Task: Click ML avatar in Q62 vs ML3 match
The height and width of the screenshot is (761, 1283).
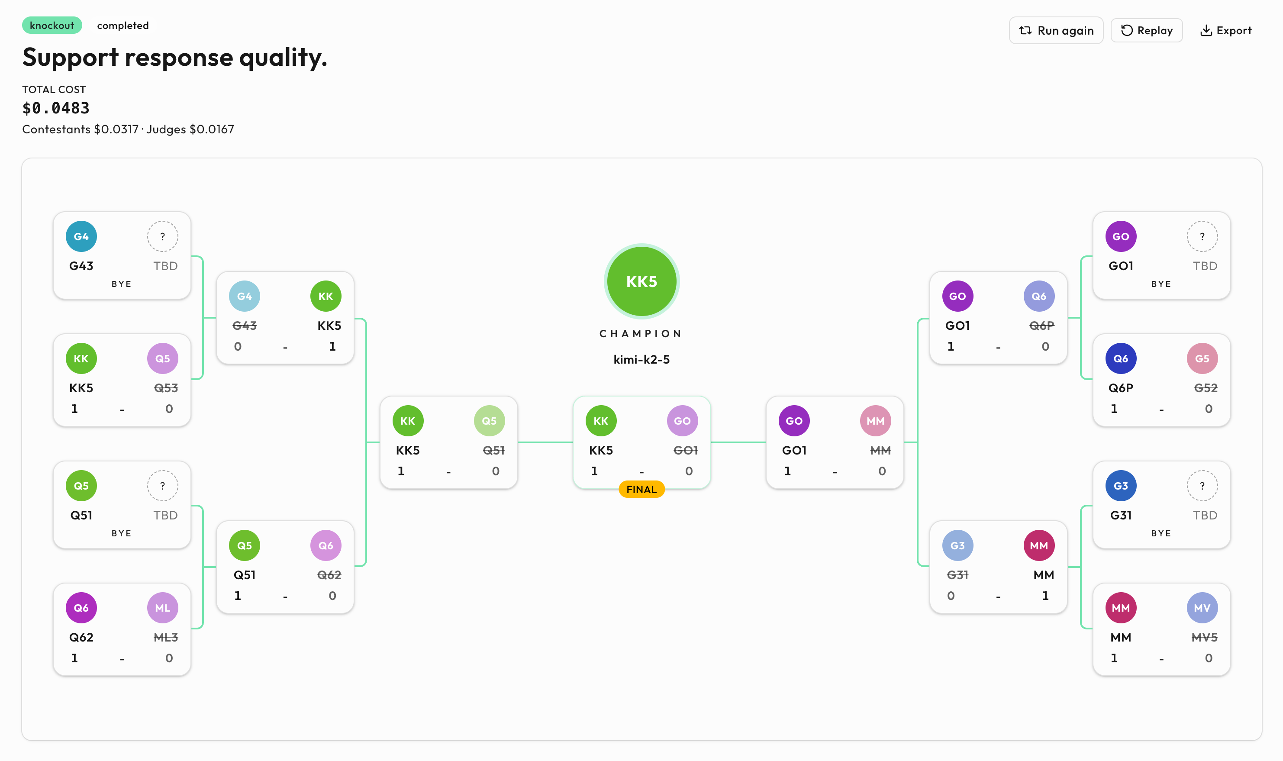Action: point(163,608)
